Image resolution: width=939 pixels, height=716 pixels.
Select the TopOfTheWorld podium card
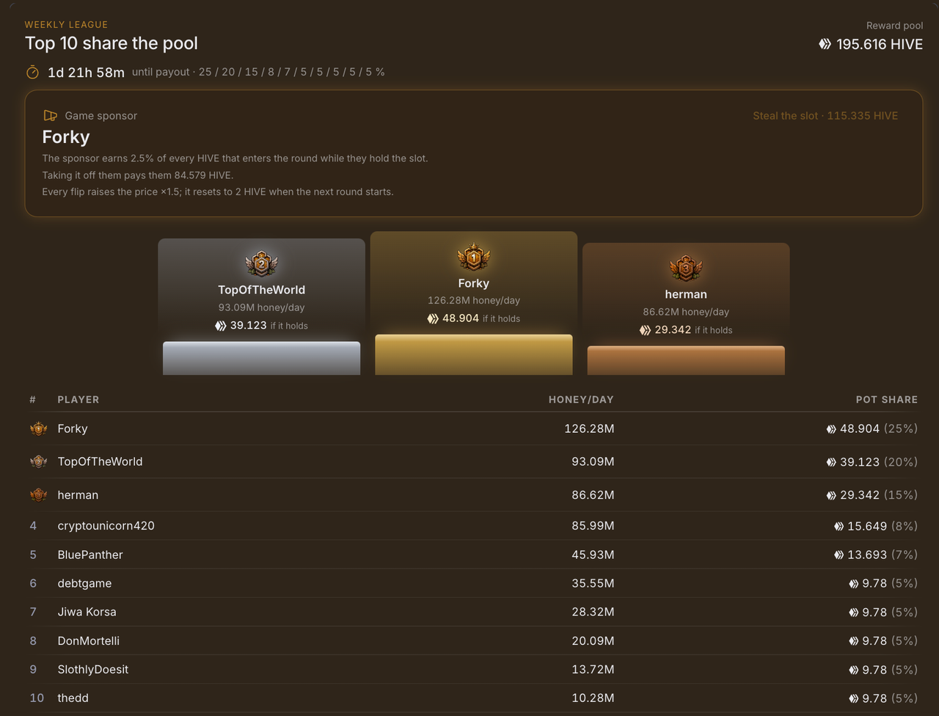[x=261, y=307]
